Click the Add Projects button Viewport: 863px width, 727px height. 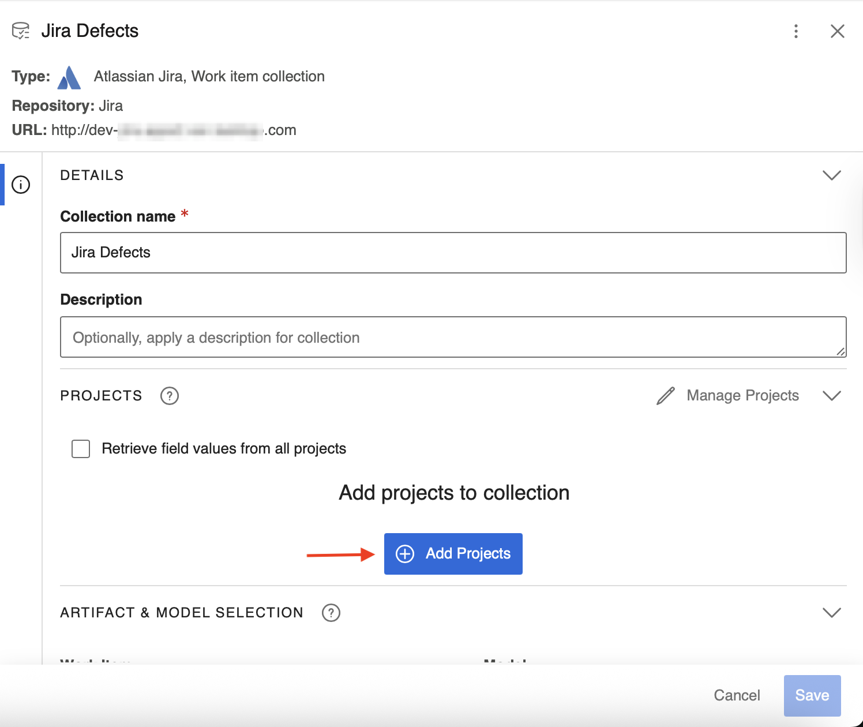point(453,553)
